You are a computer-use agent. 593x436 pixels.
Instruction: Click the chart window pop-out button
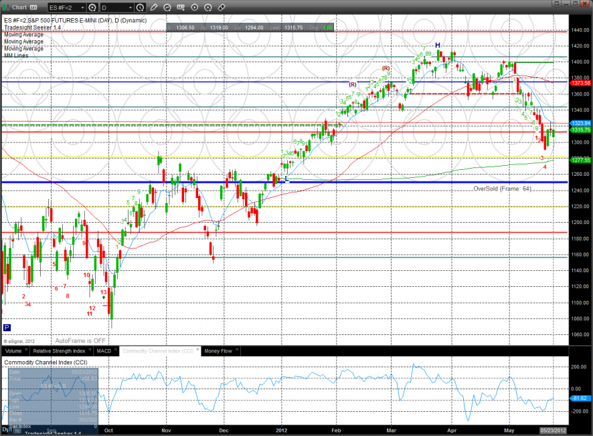tap(557, 4)
